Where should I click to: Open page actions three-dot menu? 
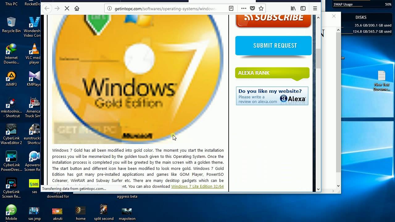coord(243,9)
